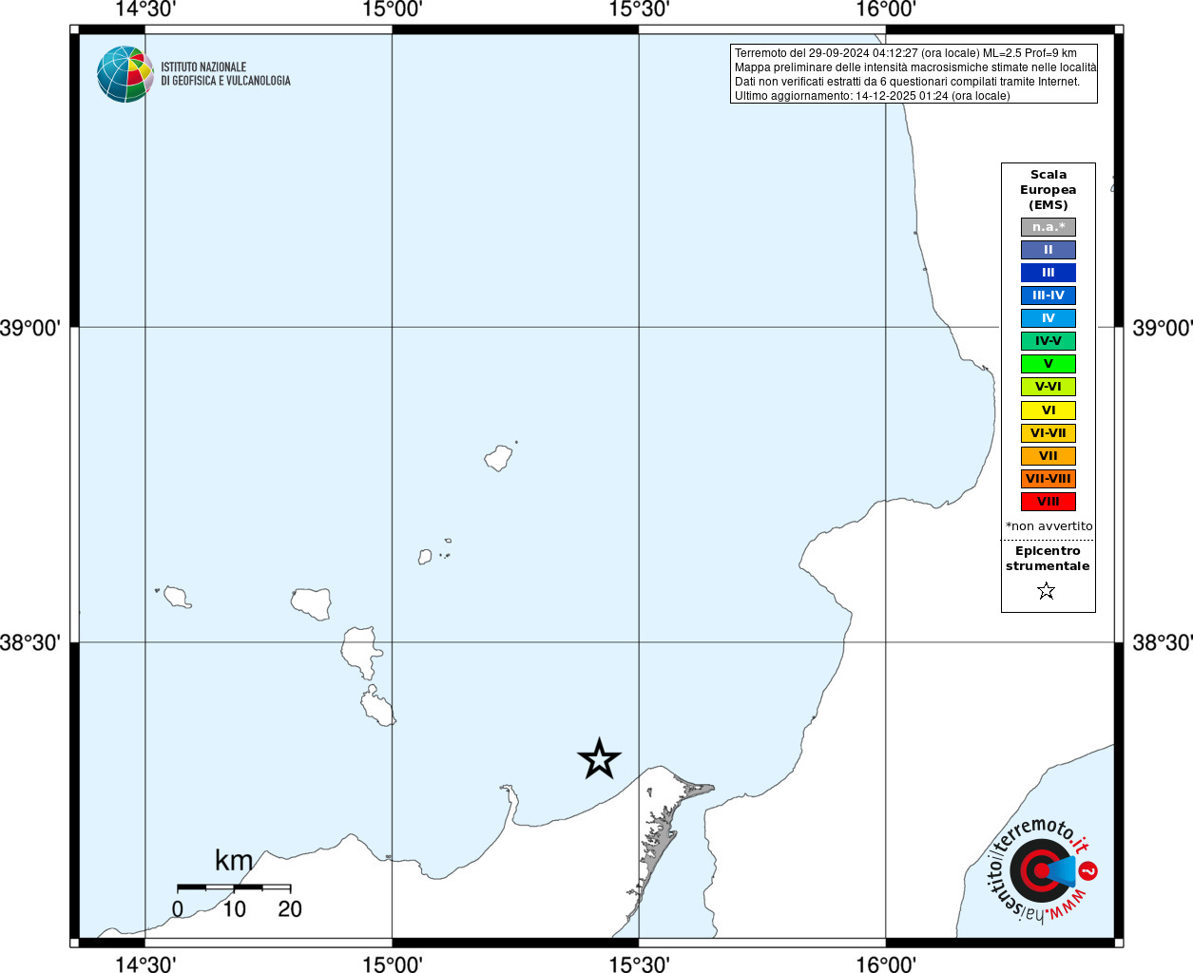1193x973 pixels.
Task: Select the intensity III-IV legend swatch
Action: pyautogui.click(x=1049, y=296)
